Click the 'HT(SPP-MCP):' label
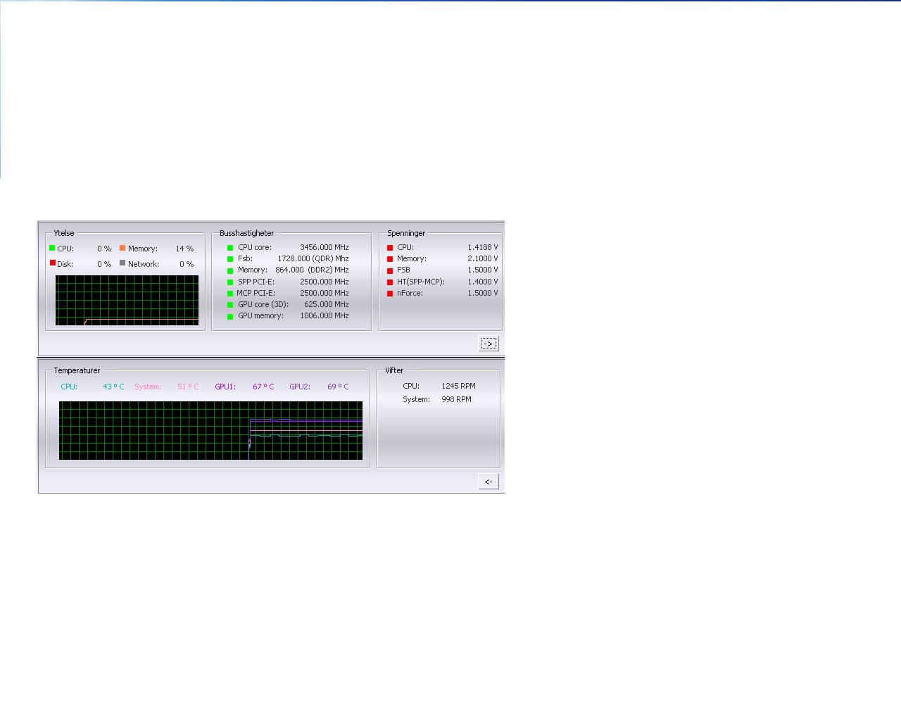Screen dimensions: 901x721 (x=421, y=282)
